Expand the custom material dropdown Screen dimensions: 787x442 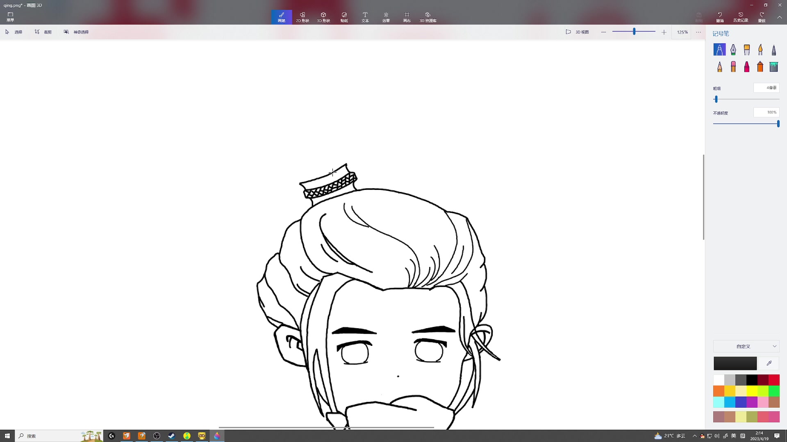pyautogui.click(x=746, y=346)
